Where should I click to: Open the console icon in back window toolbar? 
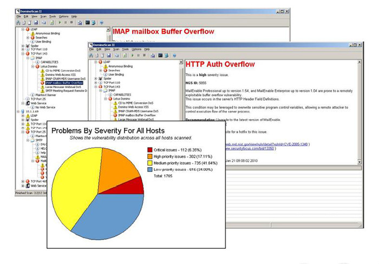[88, 23]
